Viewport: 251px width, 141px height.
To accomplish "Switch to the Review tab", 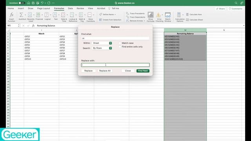I will pos(80,8).
